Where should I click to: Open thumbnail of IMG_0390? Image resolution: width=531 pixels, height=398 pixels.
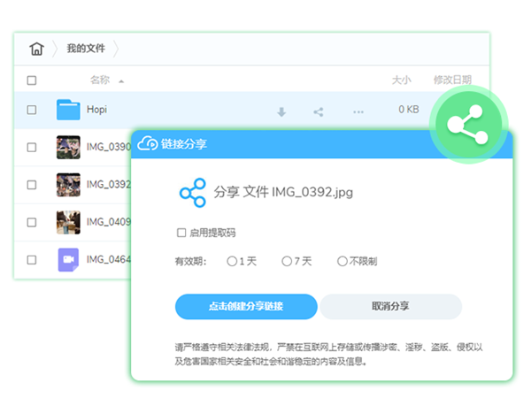tap(68, 147)
